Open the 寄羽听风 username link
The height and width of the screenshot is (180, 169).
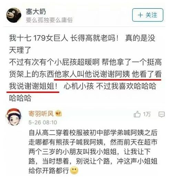[41, 114]
